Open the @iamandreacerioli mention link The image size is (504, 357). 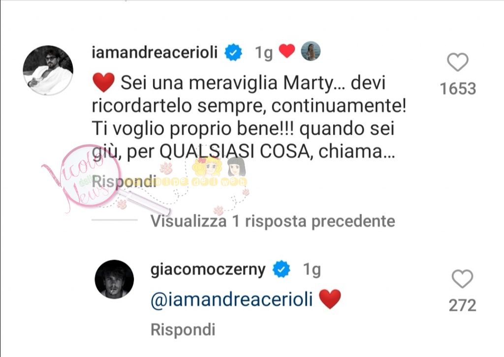(232, 299)
